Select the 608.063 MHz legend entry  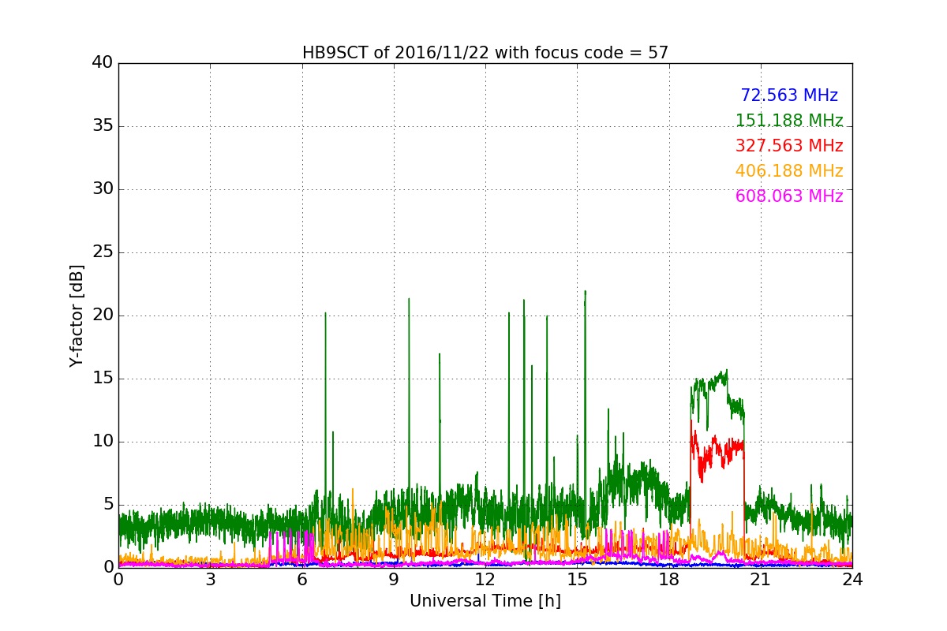click(789, 196)
